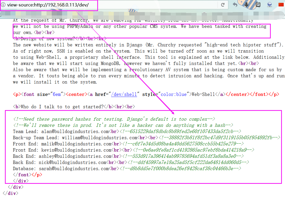This screenshot has width=285, height=198.
Task: Click the globe extension icon
Action: coord(269,5)
